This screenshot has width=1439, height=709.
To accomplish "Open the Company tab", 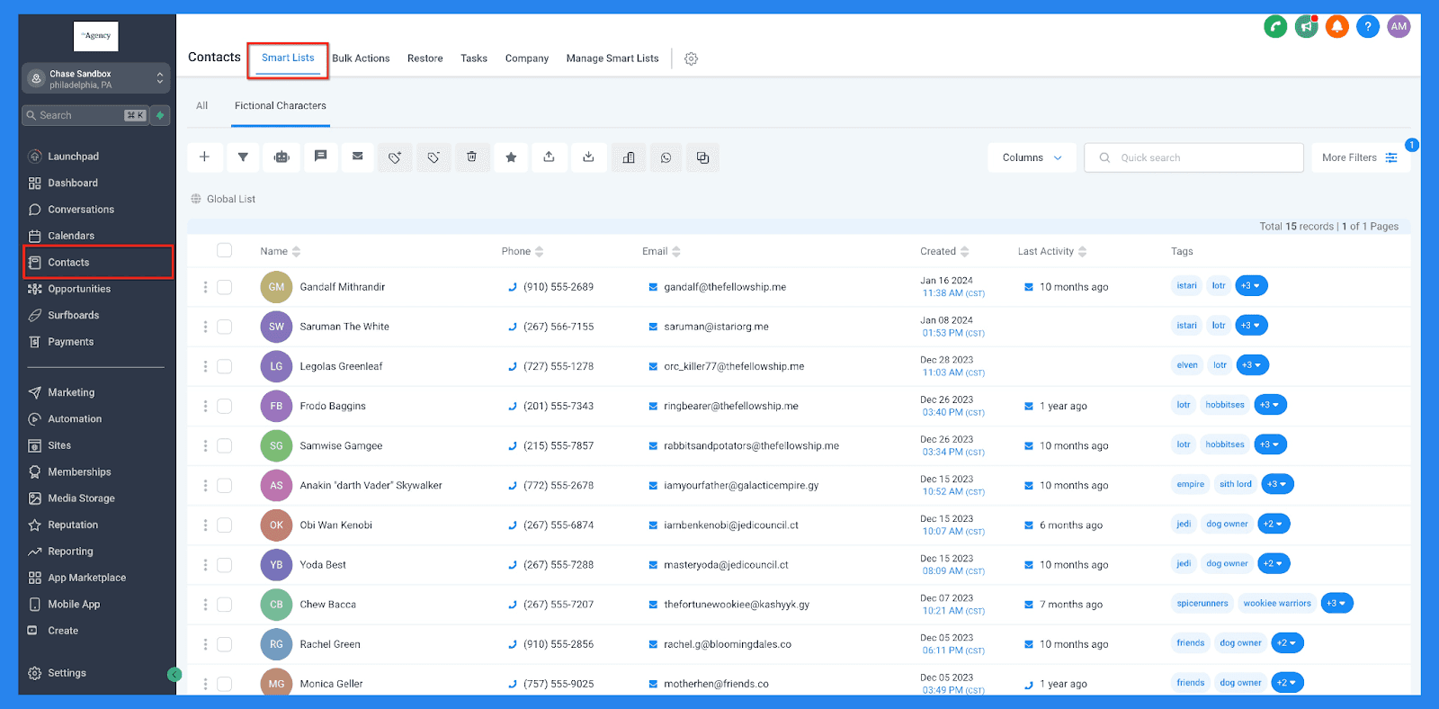I will pos(527,58).
